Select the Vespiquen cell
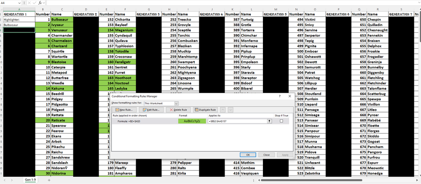 (252, 173)
